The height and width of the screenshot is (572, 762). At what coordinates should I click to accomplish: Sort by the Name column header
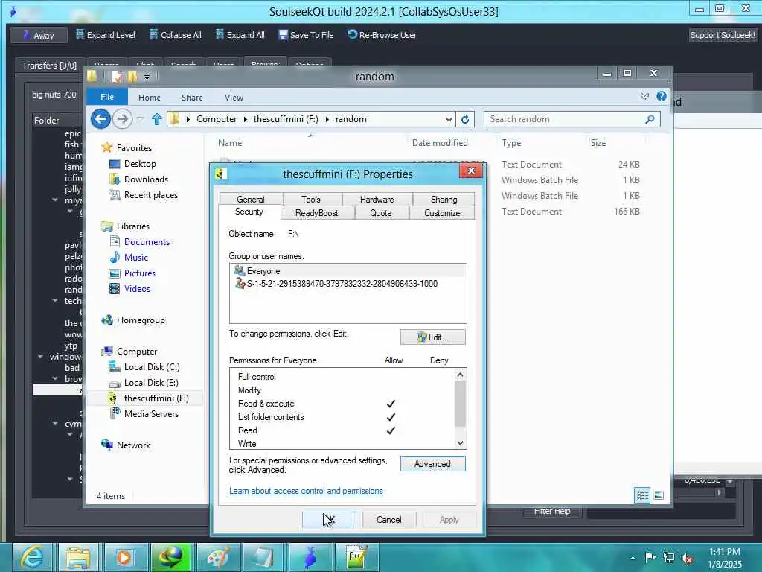[x=230, y=143]
